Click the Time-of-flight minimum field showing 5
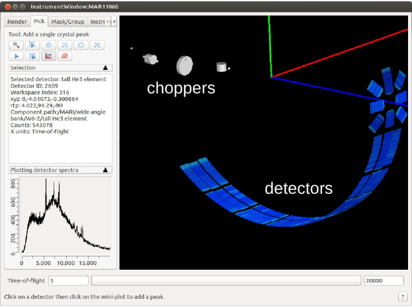The image size is (412, 308). tap(68, 281)
